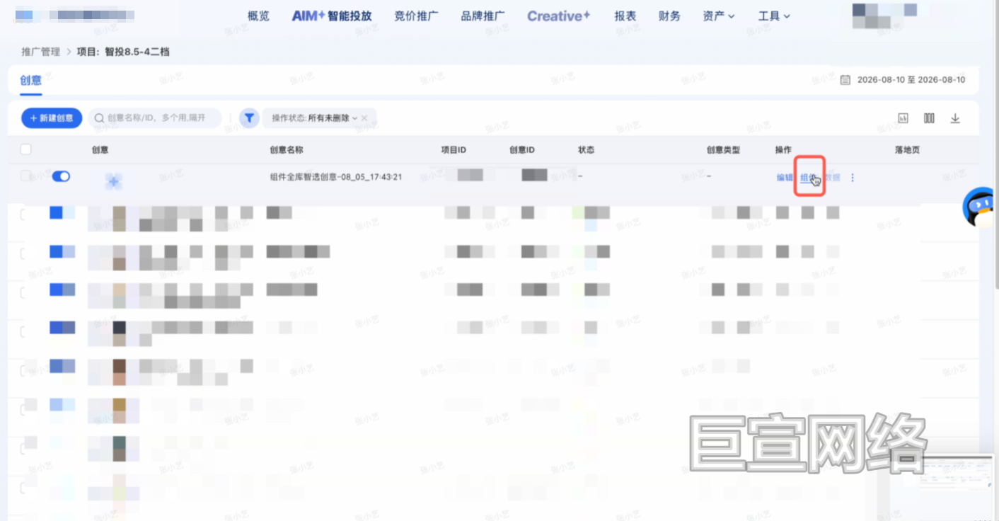999x521 pixels.
Task: Click the 新建创意 button
Action: pos(52,118)
